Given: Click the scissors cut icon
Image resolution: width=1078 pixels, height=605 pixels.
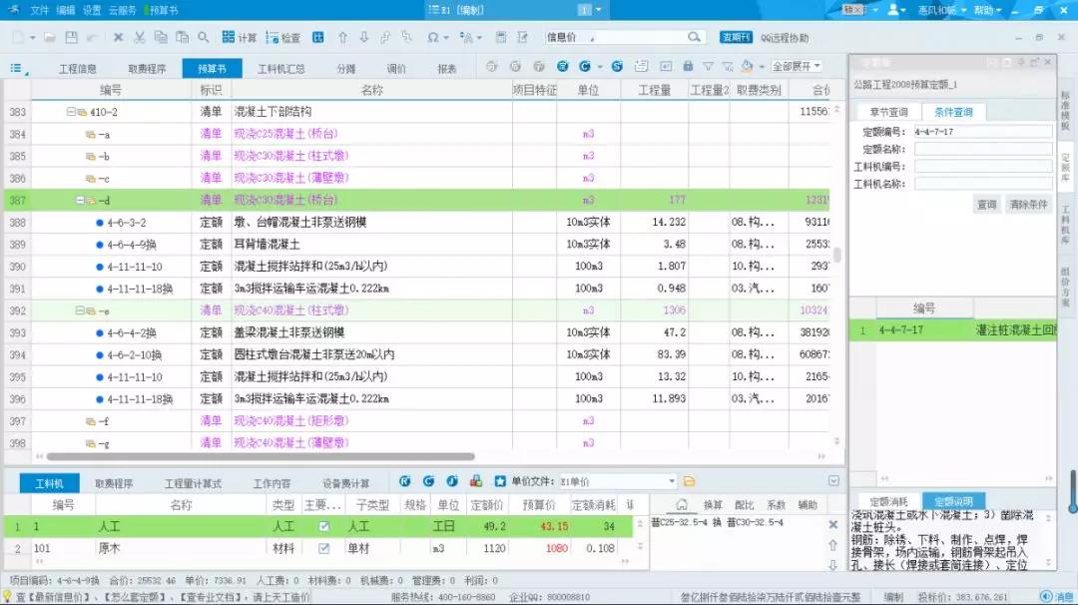Looking at the screenshot, I should click(x=139, y=38).
